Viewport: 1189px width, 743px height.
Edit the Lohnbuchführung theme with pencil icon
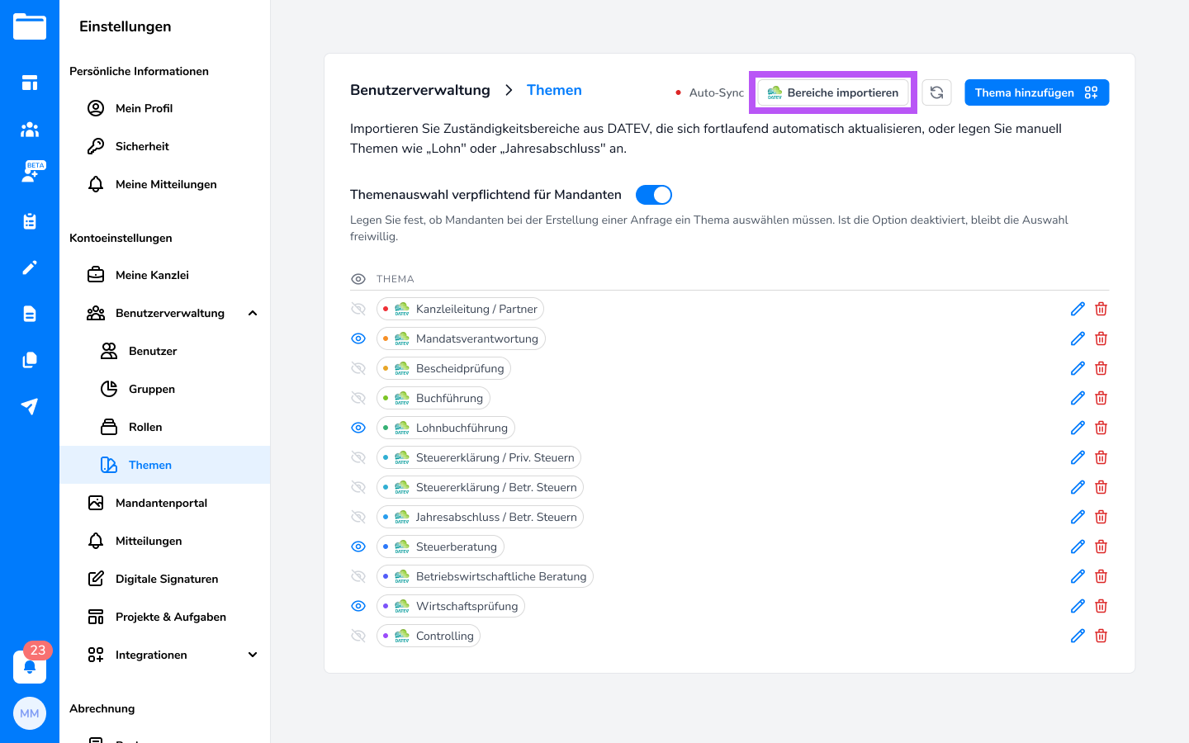coord(1078,428)
